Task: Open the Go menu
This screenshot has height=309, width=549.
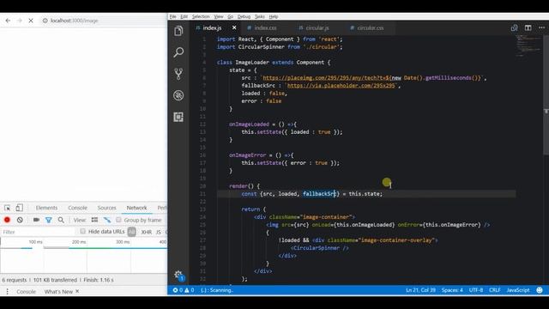Action: point(230,16)
